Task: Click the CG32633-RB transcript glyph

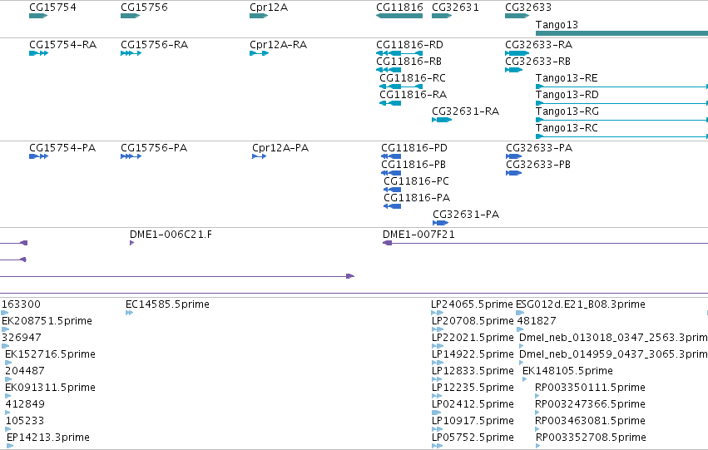Action: pyautogui.click(x=514, y=70)
